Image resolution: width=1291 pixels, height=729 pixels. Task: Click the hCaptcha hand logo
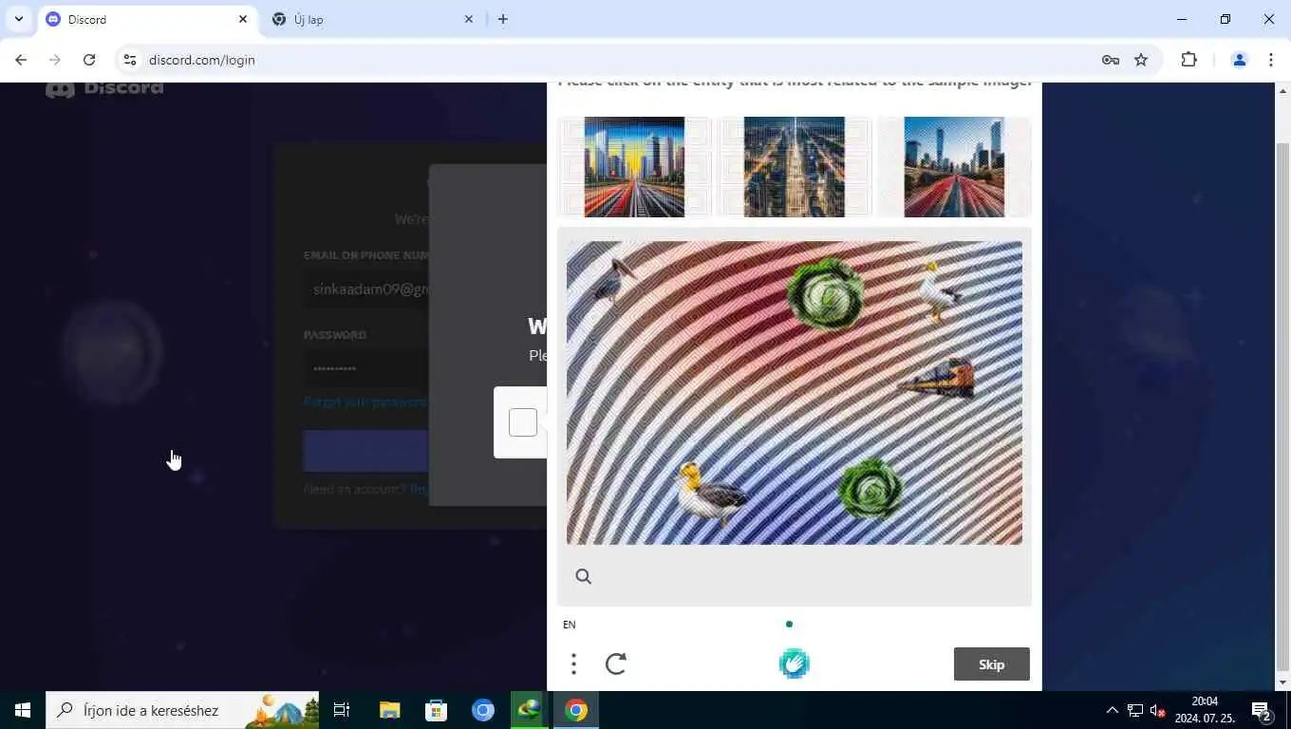tap(794, 664)
